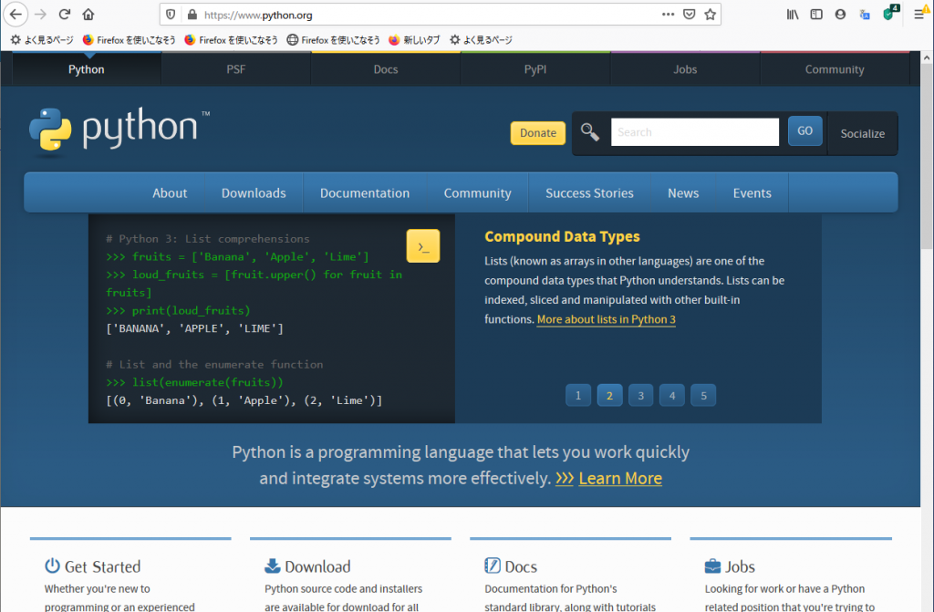The width and height of the screenshot is (934, 612).
Task: Show the Firefox sidebar
Action: [816, 15]
